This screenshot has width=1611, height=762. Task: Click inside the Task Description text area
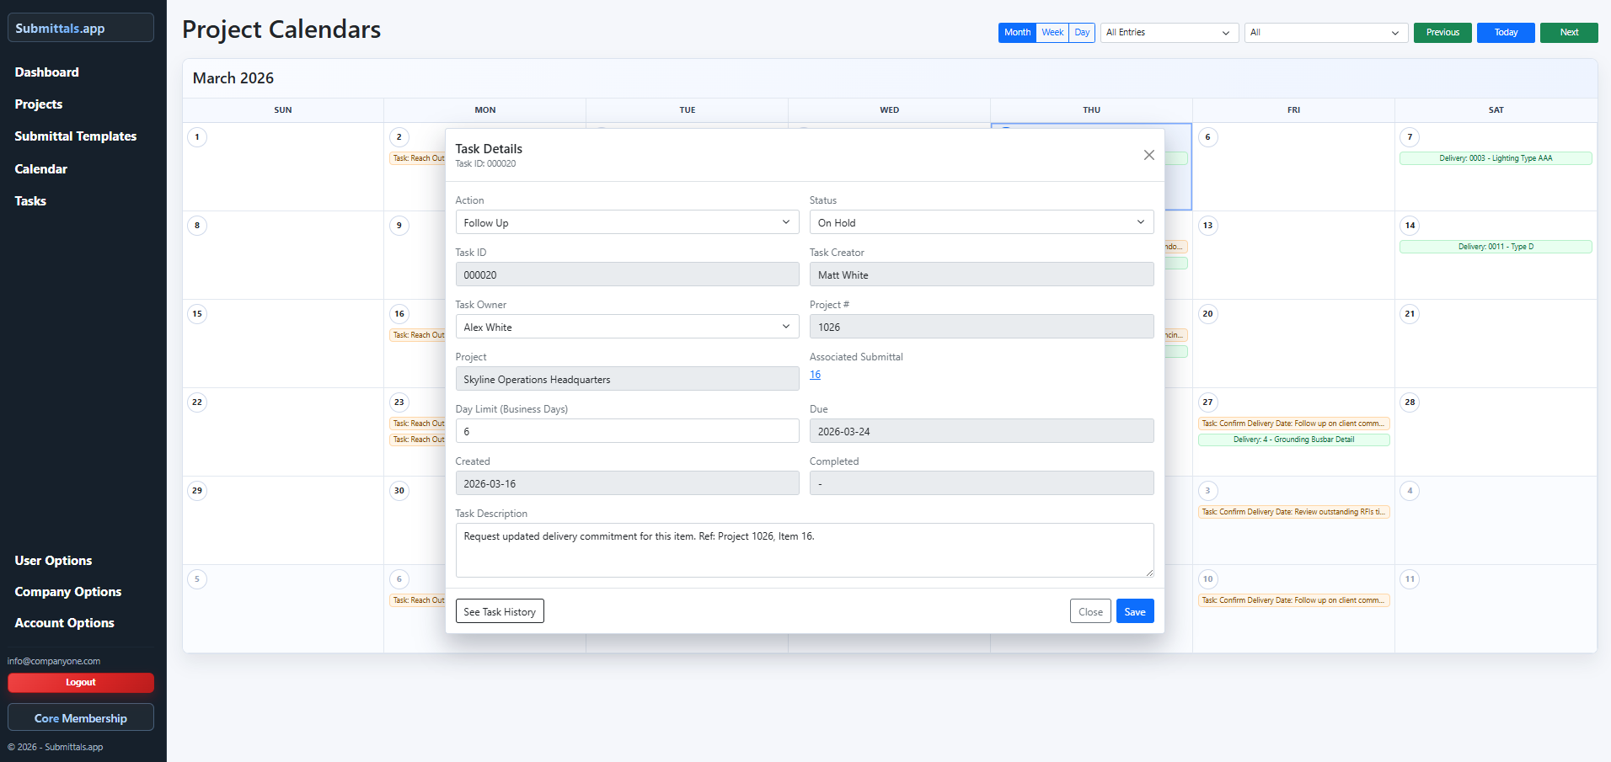(804, 550)
